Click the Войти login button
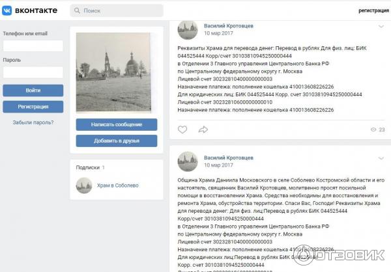 (x=33, y=90)
